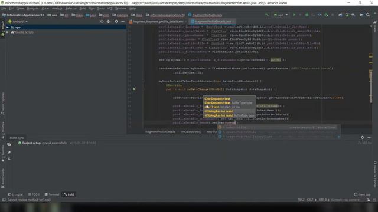The height and width of the screenshot is (212, 378).
Task: Hide the Project panel with minus icon
Action: pyautogui.click(x=123, y=21)
